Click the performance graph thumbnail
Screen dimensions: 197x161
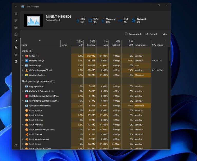(33, 20)
